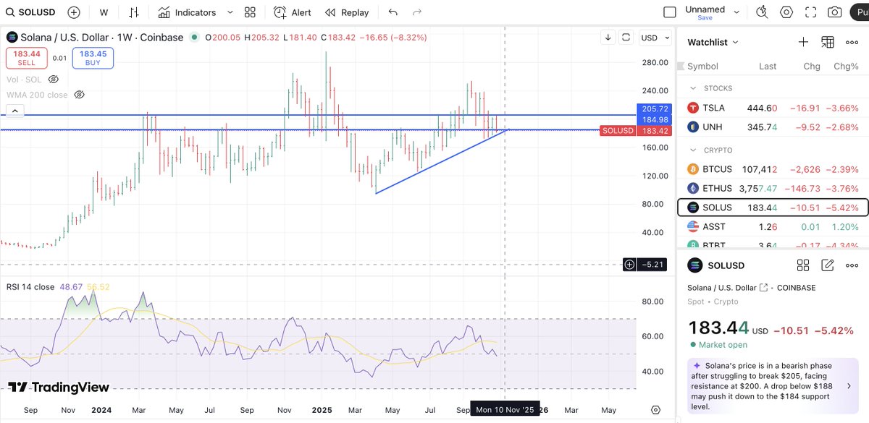The image size is (869, 423).
Task: Open watchlist advanced table view icon
Action: [828, 42]
